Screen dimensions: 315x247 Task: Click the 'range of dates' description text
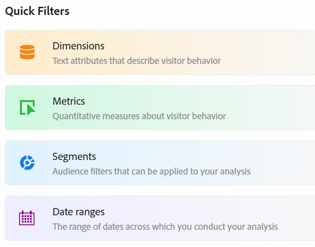pyautogui.click(x=165, y=226)
